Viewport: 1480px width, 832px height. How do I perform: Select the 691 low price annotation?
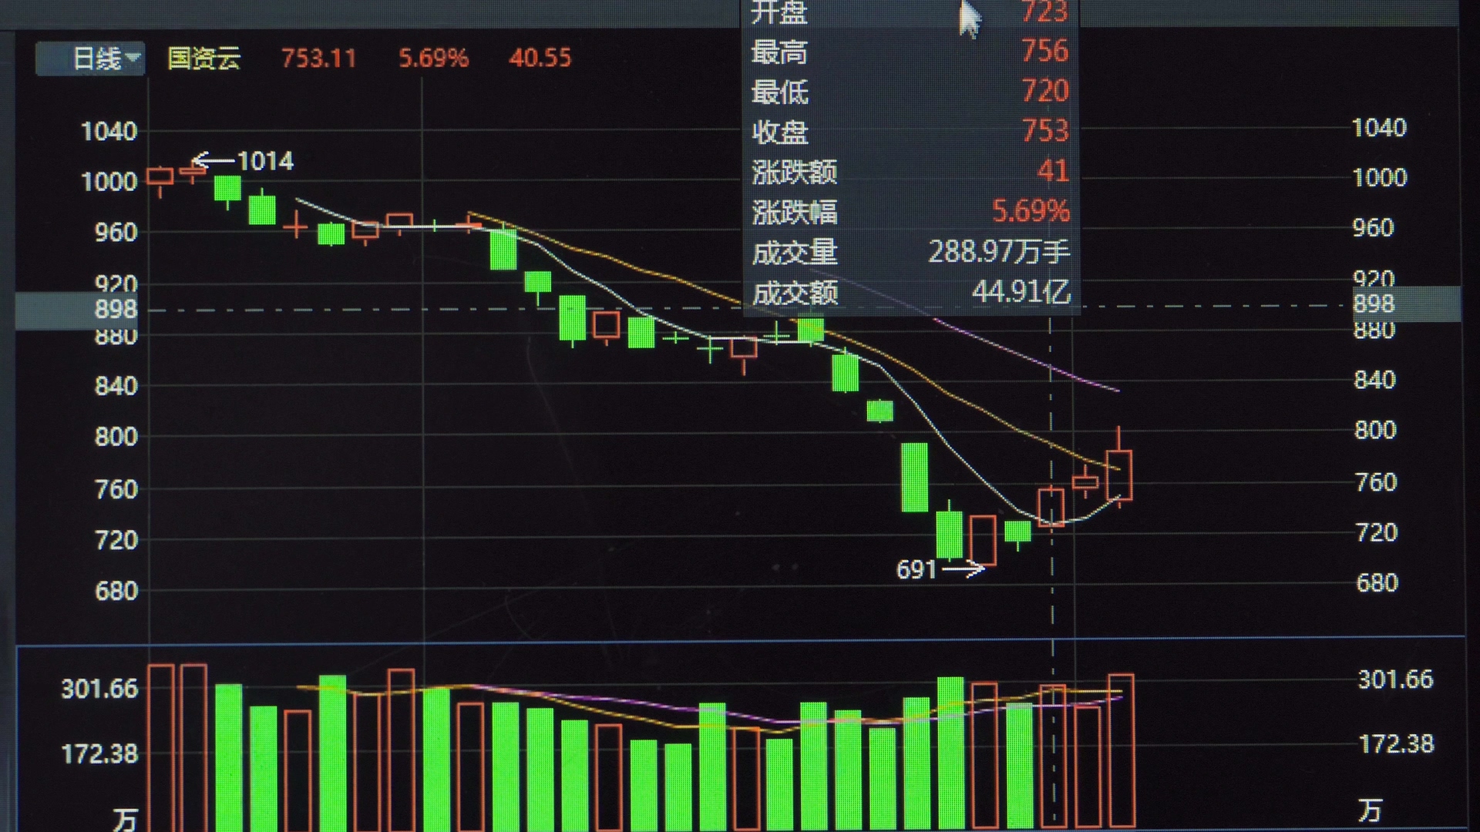[916, 570]
